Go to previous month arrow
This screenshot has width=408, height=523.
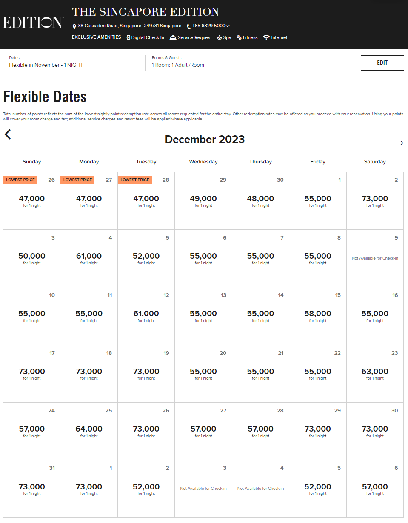pos(8,134)
